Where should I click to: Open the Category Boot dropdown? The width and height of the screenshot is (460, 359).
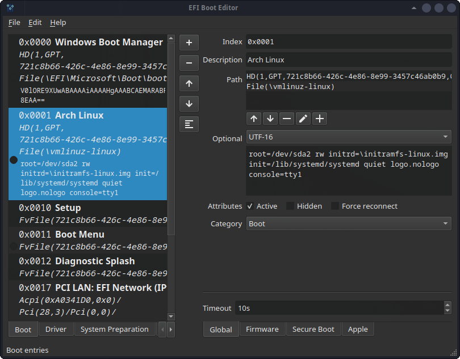[349, 223]
